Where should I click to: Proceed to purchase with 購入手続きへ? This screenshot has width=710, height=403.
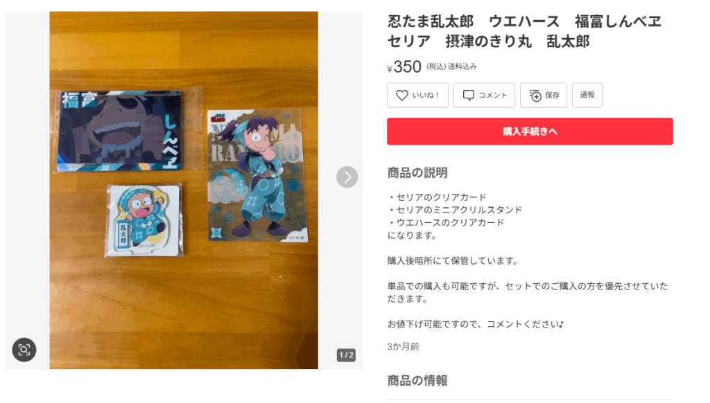click(x=530, y=132)
